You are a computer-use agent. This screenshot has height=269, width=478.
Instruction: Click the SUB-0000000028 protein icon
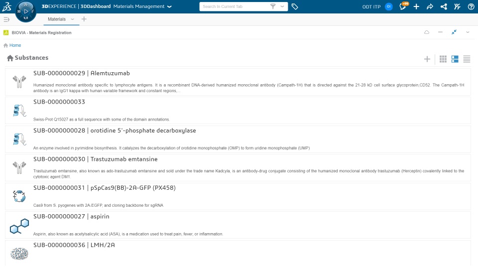19,139
